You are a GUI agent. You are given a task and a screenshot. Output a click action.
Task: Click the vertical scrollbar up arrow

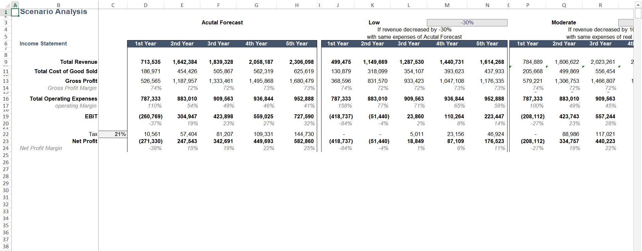[638, 5]
